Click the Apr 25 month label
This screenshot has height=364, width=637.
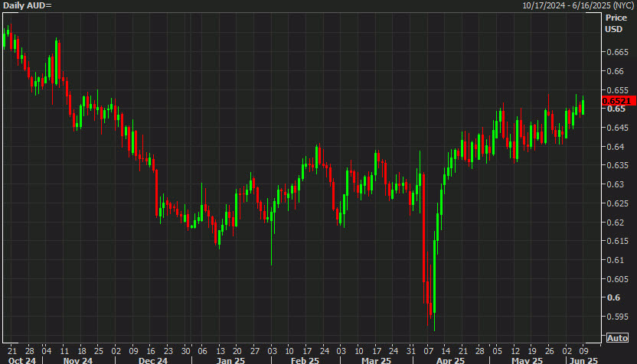click(450, 359)
